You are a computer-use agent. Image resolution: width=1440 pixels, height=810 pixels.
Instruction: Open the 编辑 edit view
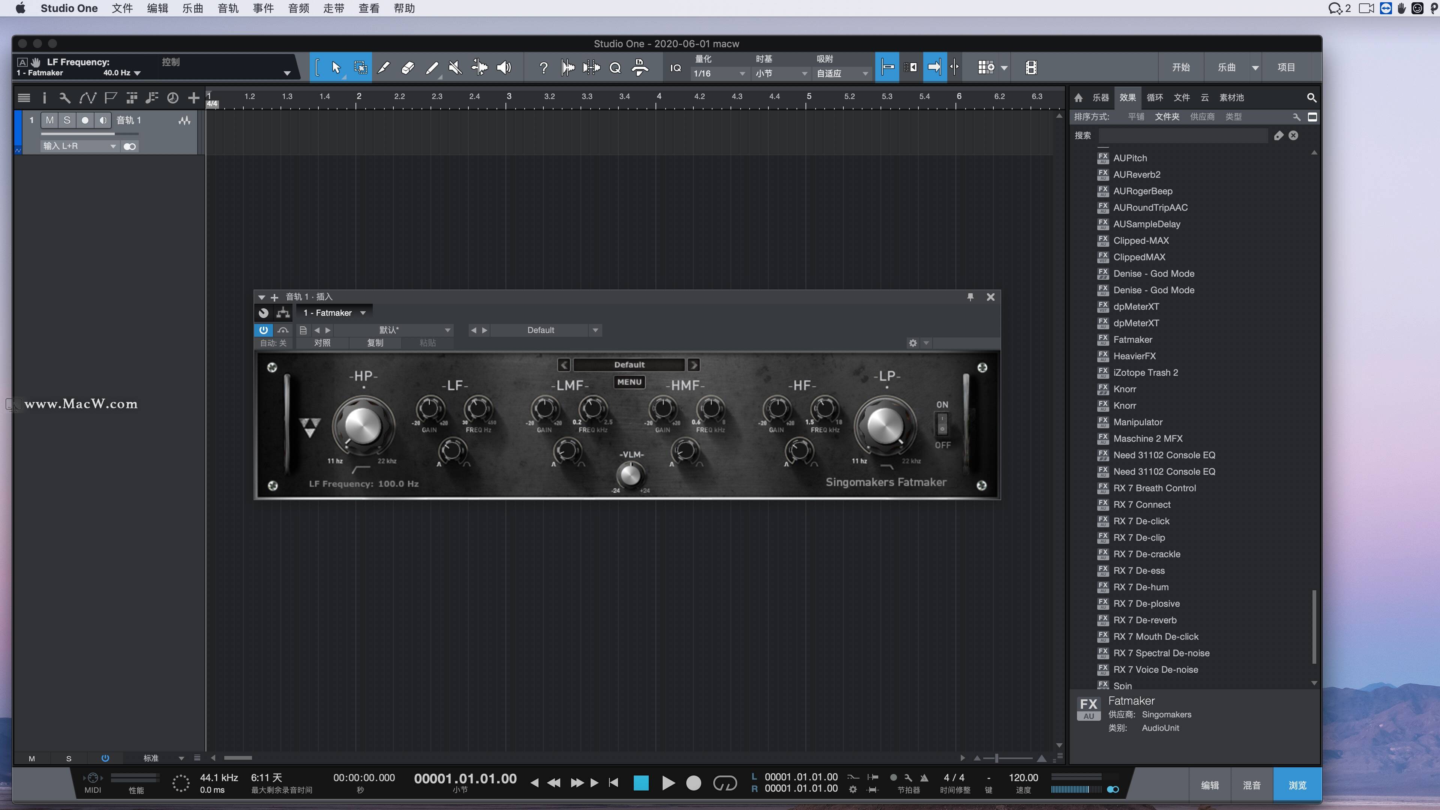(1210, 785)
